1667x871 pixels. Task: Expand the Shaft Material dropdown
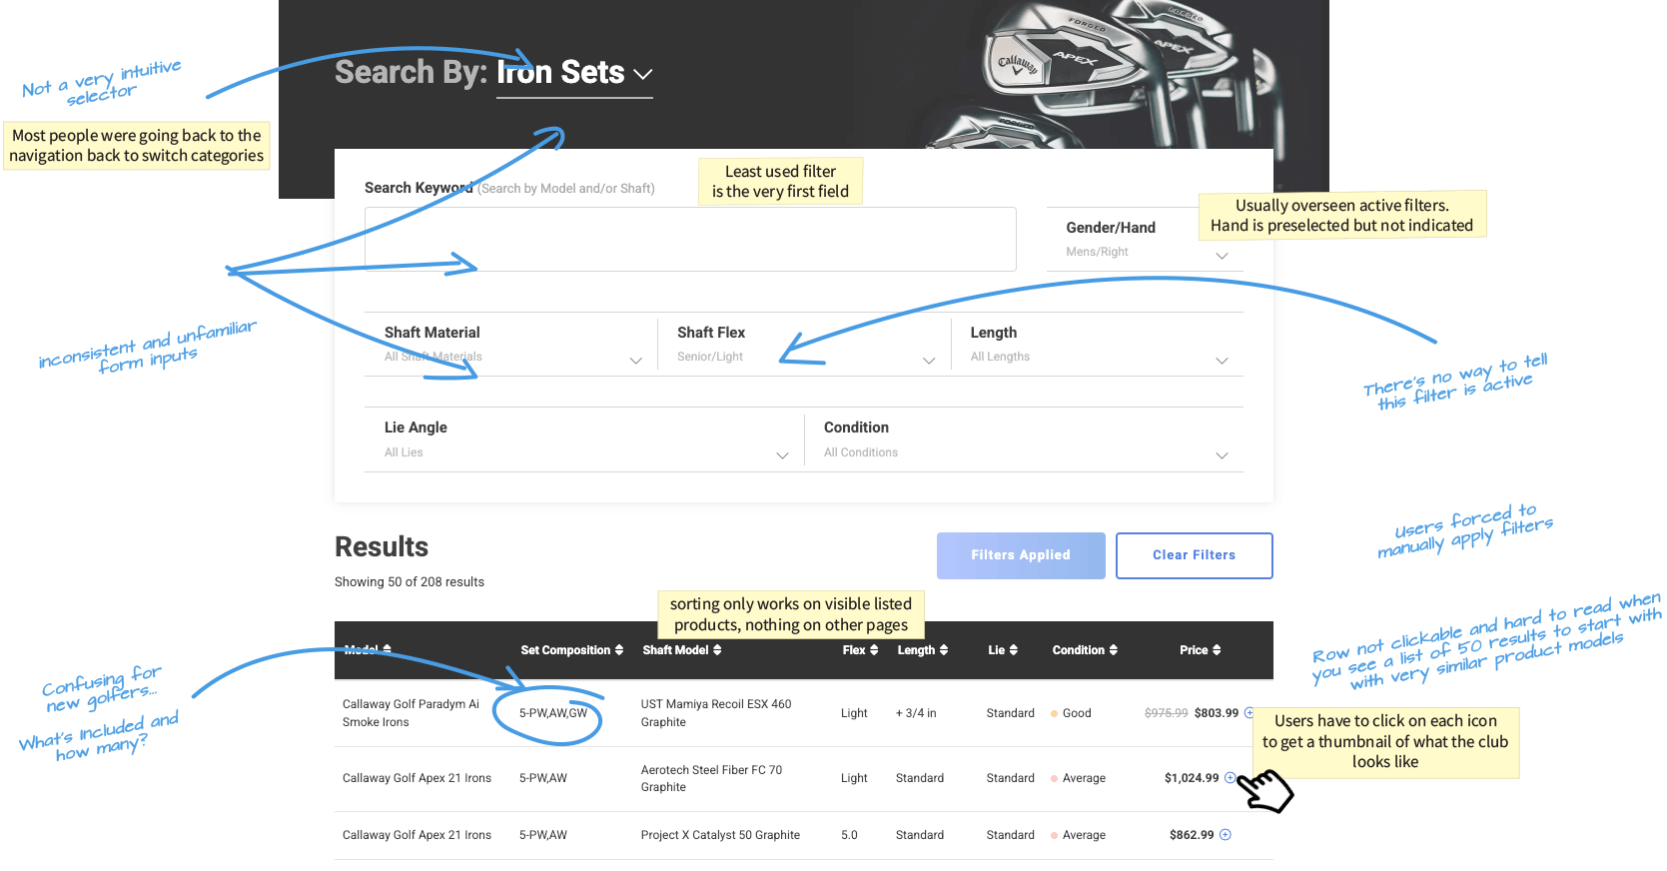coord(512,345)
